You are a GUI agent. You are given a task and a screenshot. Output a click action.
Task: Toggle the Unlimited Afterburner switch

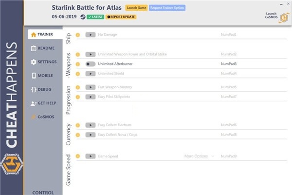pos(91,64)
